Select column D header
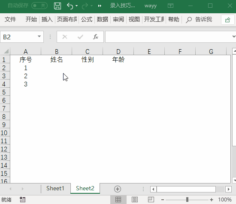This screenshot has width=236, height=204. pyautogui.click(x=118, y=51)
